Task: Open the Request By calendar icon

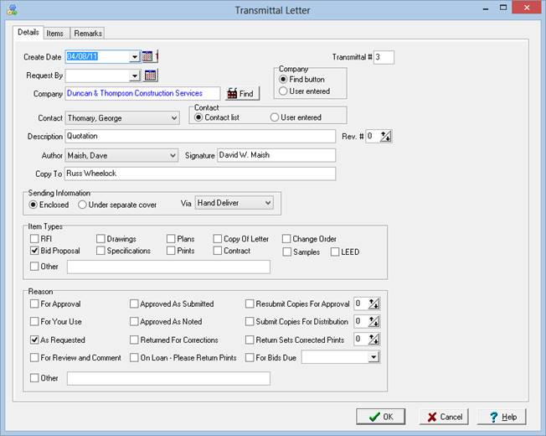Action: (x=150, y=76)
